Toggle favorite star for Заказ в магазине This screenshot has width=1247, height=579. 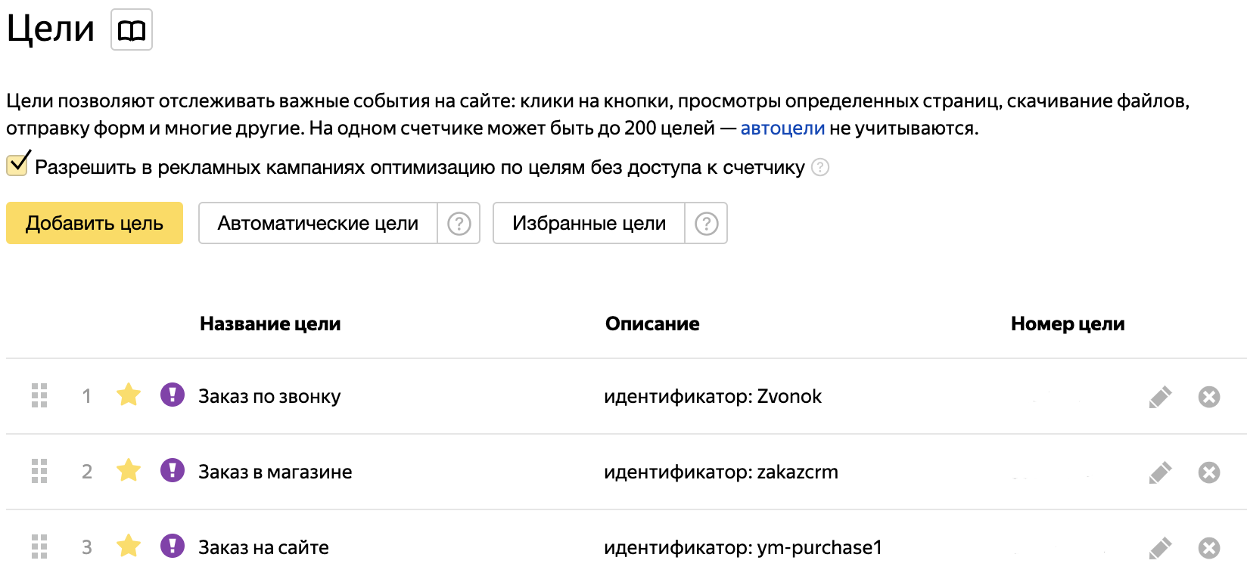129,470
